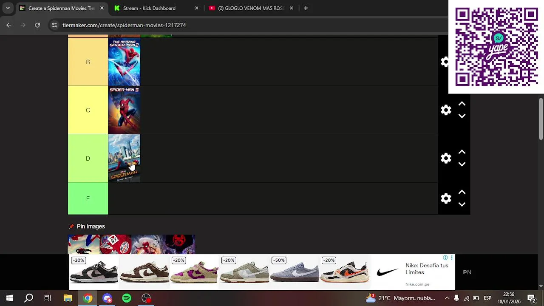Click the page vertical scrollbar thumb

tap(541, 119)
